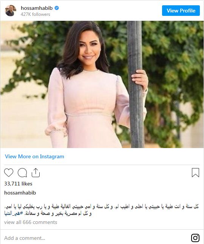The height and width of the screenshot is (244, 204).
Task: Like the post with the heart icon
Action: [x=9, y=173]
